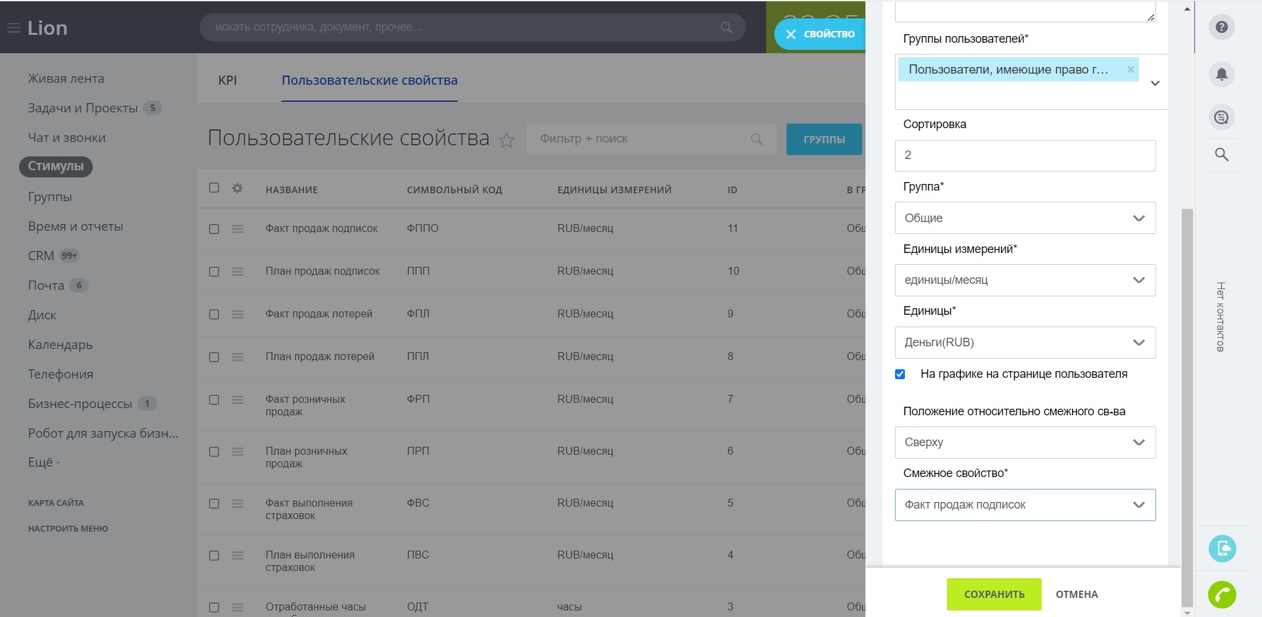
Task: Open КАРТА САЙТА link
Action: click(56, 503)
